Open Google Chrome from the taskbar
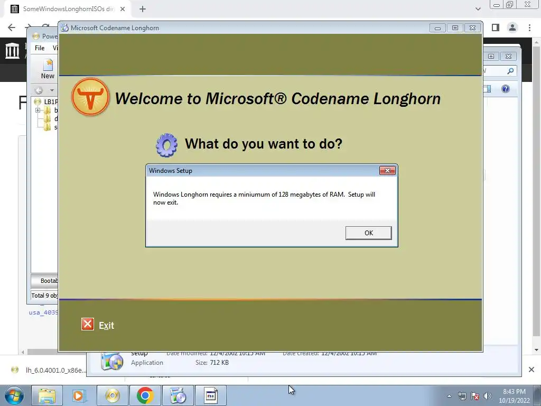This screenshot has height=406, width=541. point(145,395)
